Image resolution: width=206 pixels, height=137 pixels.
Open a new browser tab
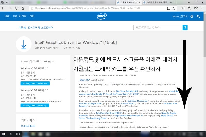pos(171,2)
